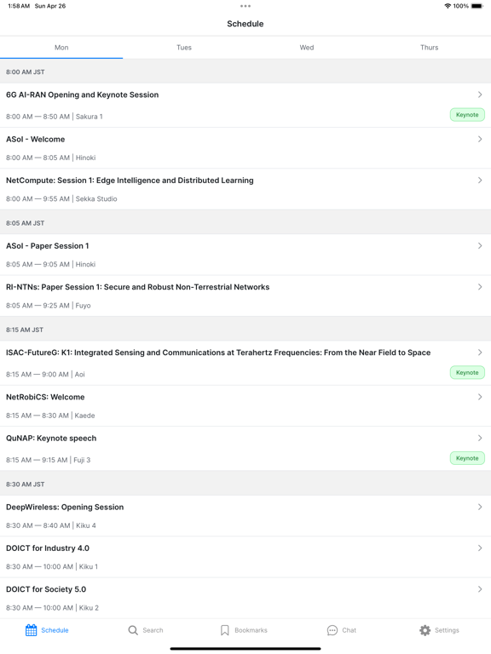Open DeepWireless: Opening Session entry
Screen dimensions: 491x654
(245, 516)
